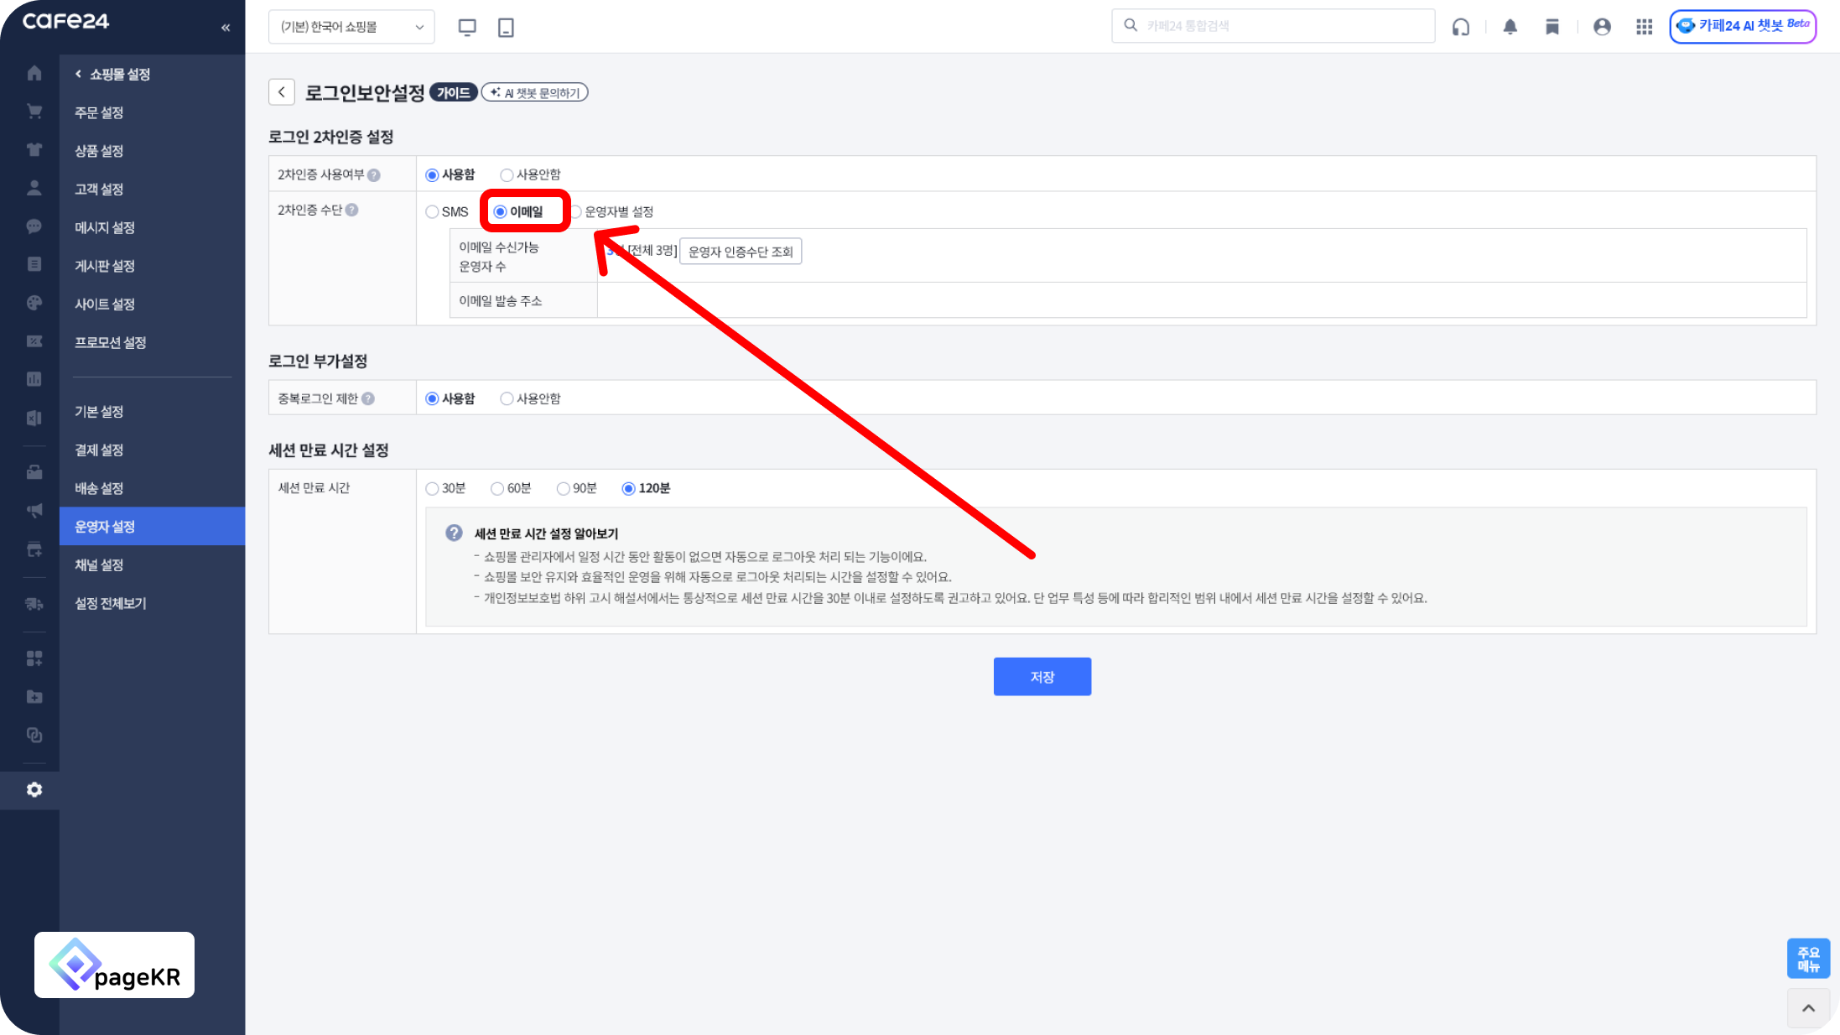Open the 한국어 쇼핑몰 dropdown
Viewport: 1840px width, 1035px height.
click(351, 27)
